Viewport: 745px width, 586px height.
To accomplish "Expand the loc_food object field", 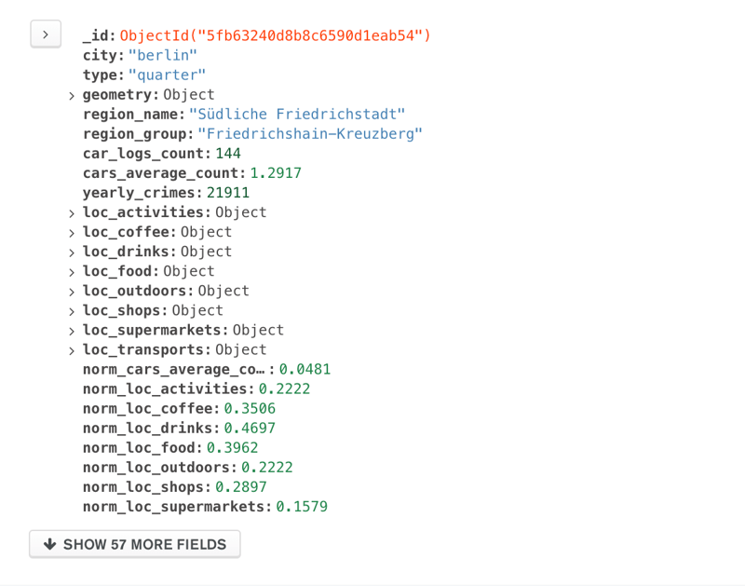I will tap(72, 272).
